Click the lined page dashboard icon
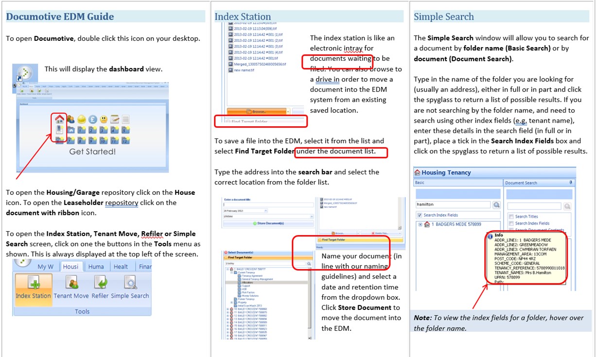The width and height of the screenshot is (597, 357). click(125, 119)
